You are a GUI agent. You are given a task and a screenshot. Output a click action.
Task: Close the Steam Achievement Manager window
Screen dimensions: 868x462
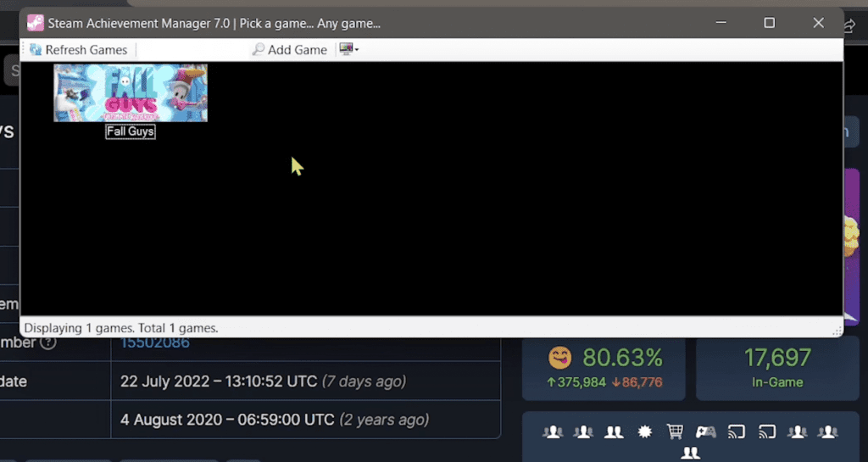[818, 23]
